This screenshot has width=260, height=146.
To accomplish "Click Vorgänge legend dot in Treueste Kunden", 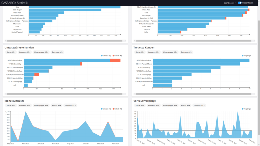I will tap(243, 56).
